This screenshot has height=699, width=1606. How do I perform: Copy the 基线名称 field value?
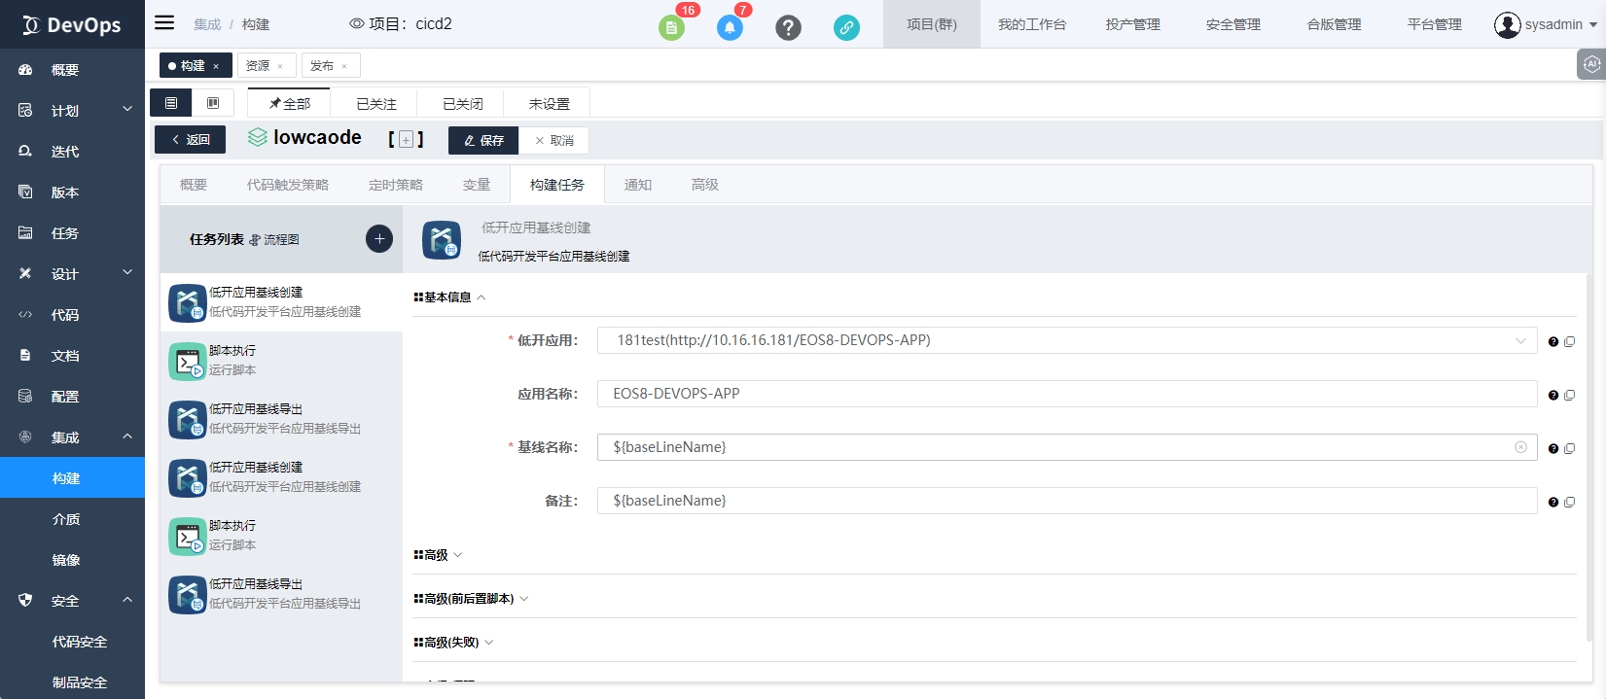pos(1569,448)
